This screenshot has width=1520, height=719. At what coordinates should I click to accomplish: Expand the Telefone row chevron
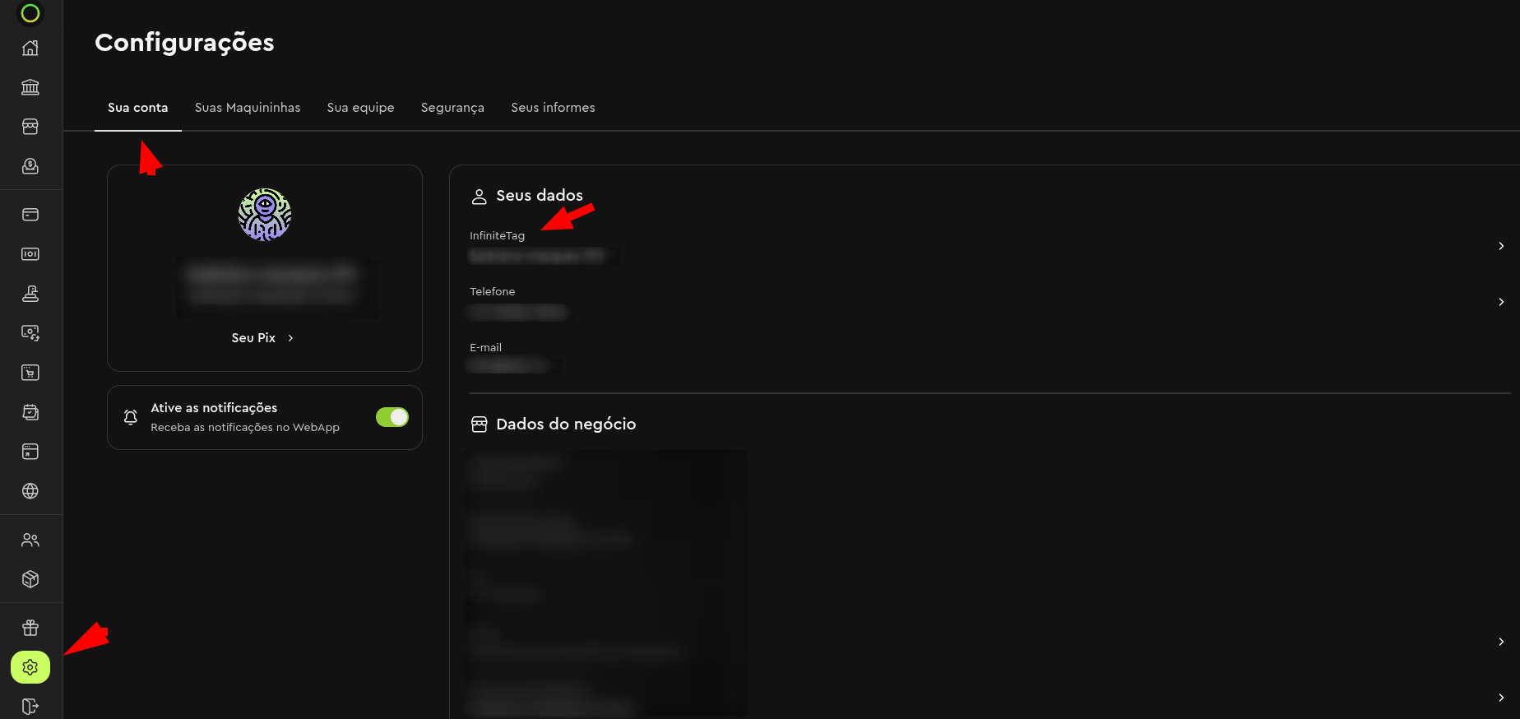coord(1501,302)
